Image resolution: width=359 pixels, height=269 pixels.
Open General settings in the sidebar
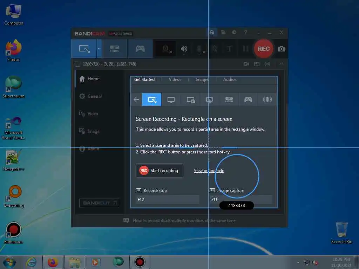[90, 96]
